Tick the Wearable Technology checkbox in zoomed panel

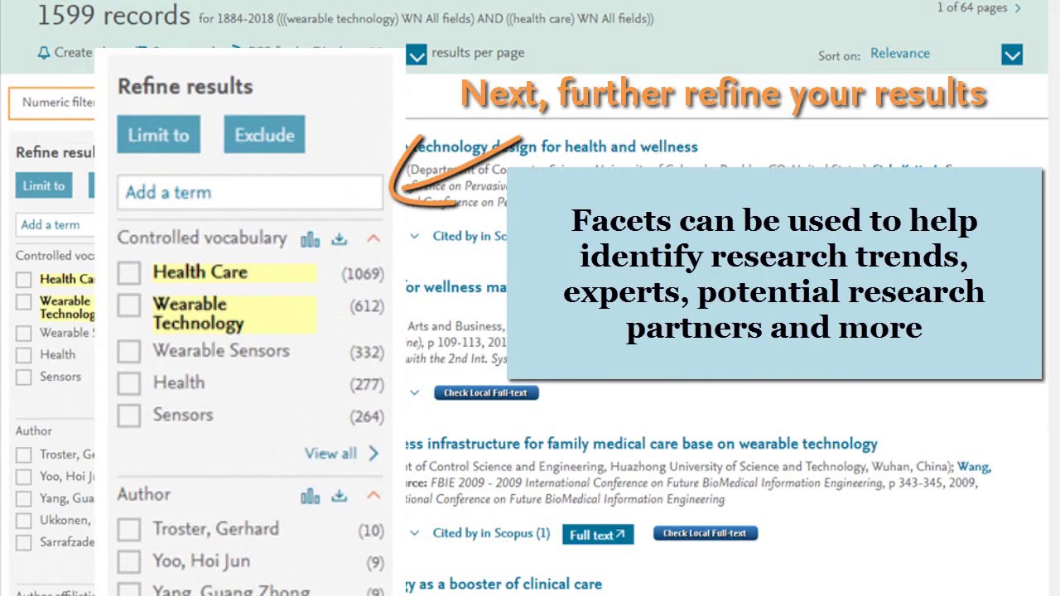(129, 305)
